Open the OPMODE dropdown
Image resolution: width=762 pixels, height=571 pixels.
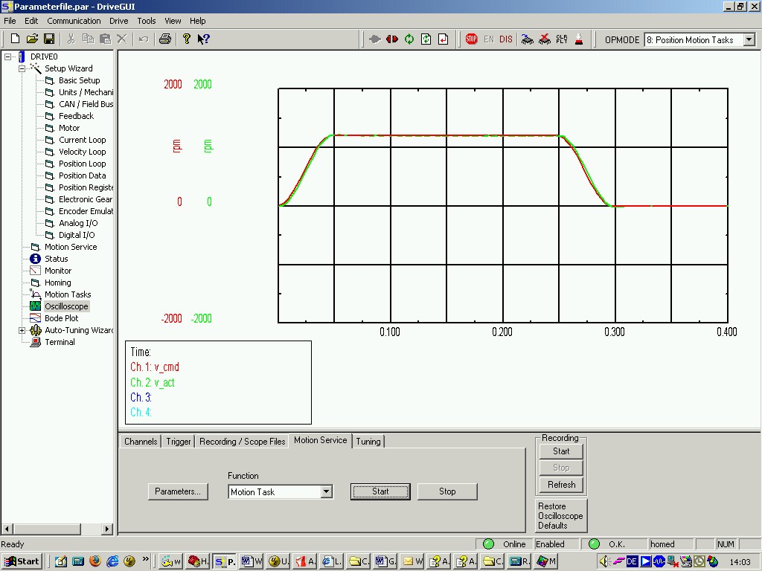[749, 40]
